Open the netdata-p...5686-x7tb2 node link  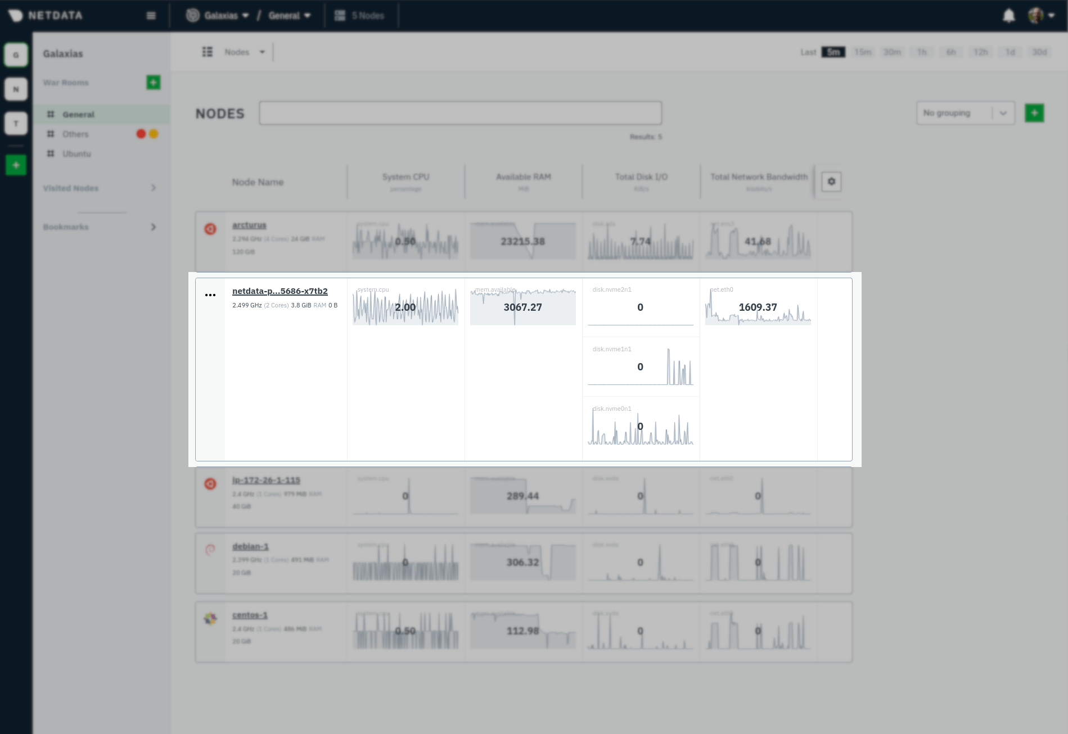[x=280, y=291]
